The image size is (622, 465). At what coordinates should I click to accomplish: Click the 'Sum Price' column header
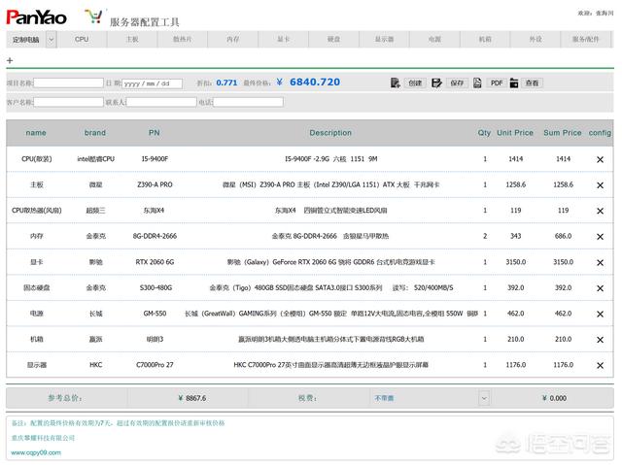[x=563, y=133]
